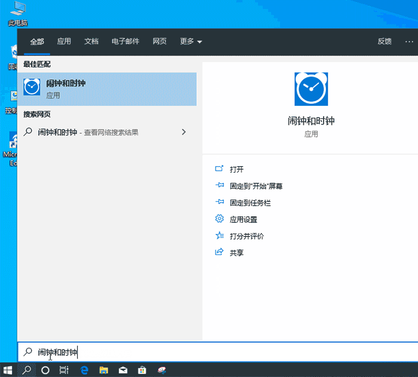Choose 打分并评价 star option
Screen dimensions: 418x377
[246, 236]
